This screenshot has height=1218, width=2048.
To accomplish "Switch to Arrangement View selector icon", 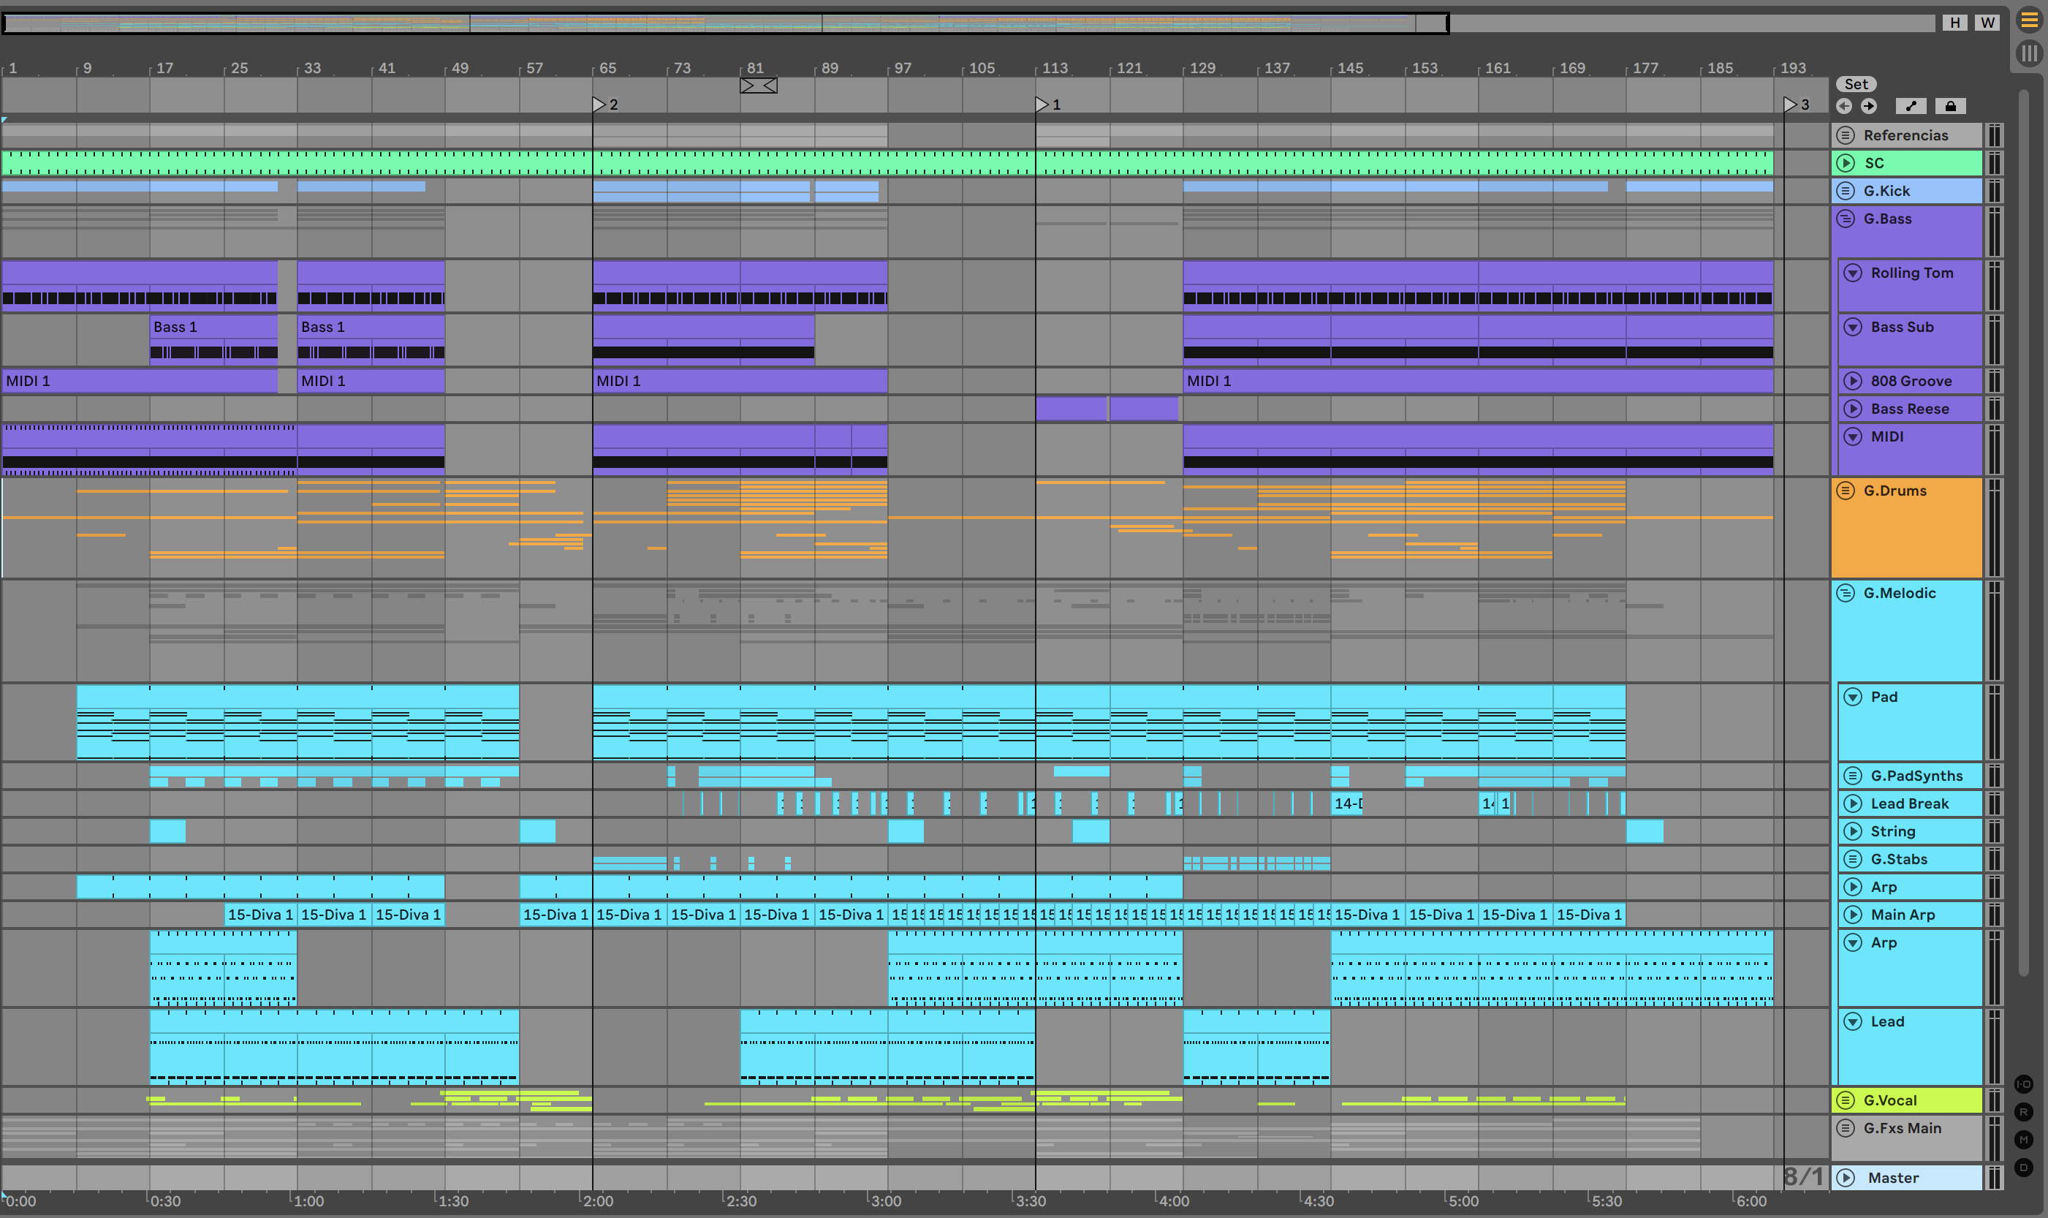I will [2029, 20].
